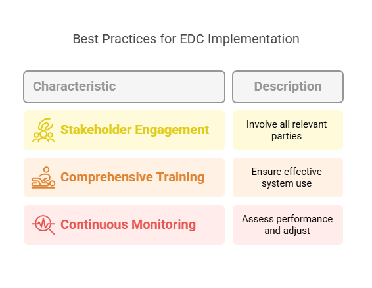Viewport: 372px width, 288px height.
Task: Click the word 'parties' in yellow cell
Action: [287, 136]
